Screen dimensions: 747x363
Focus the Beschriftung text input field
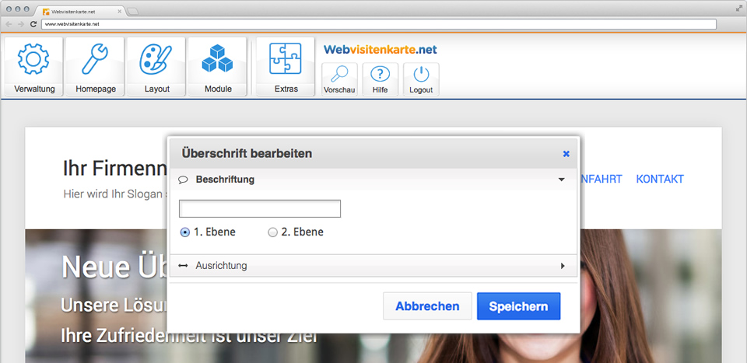[260, 209]
